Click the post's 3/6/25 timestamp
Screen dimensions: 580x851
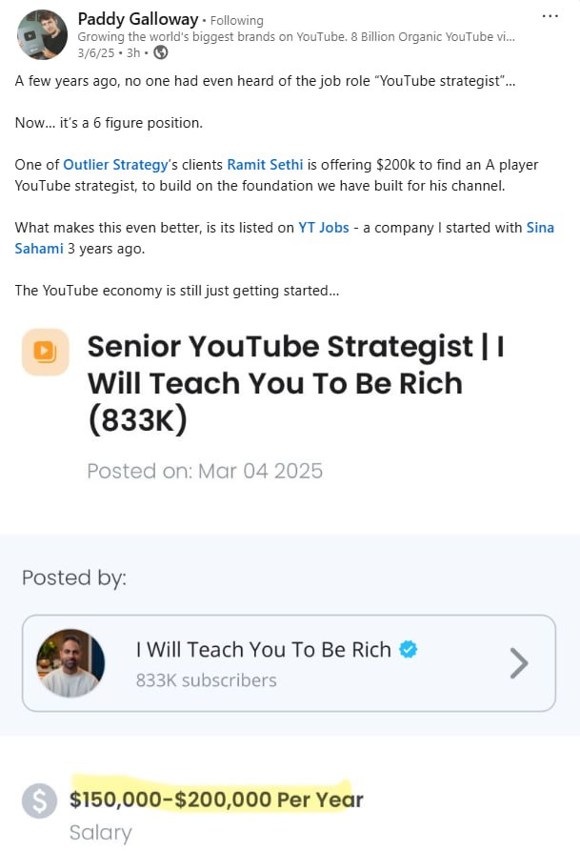click(x=94, y=52)
